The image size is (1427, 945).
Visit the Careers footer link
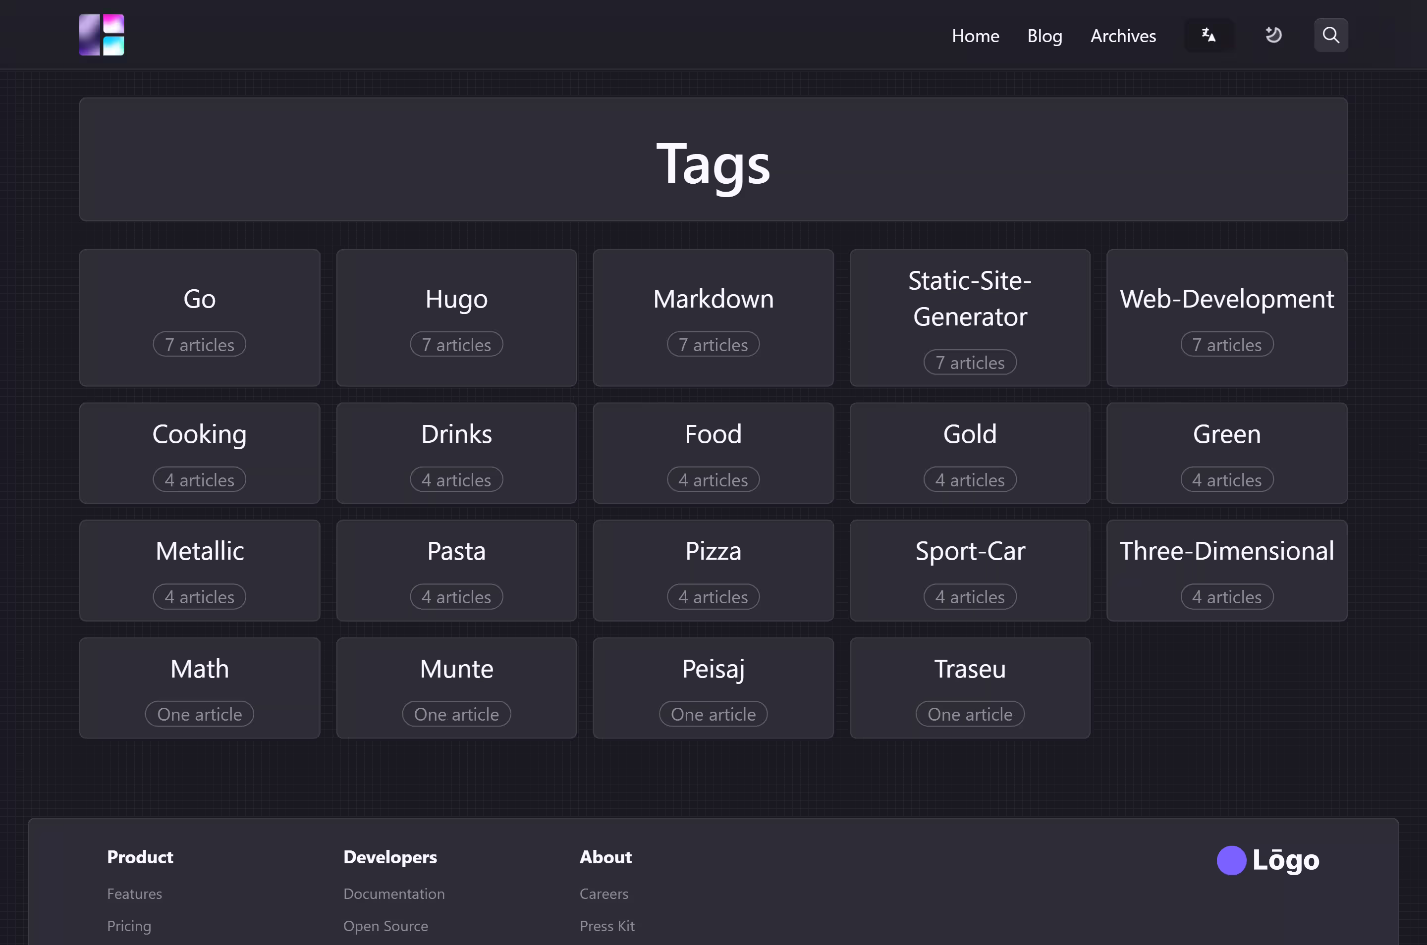click(604, 894)
